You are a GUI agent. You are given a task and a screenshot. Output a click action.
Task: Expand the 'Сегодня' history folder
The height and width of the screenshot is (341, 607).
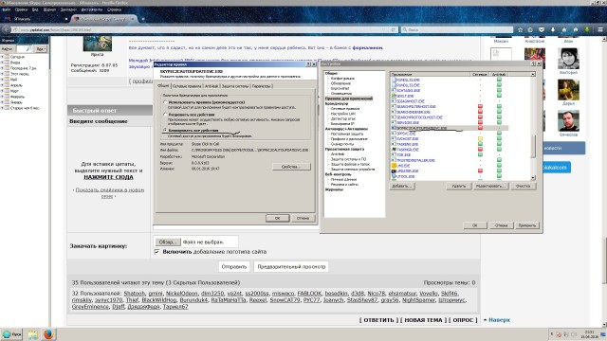(2, 57)
